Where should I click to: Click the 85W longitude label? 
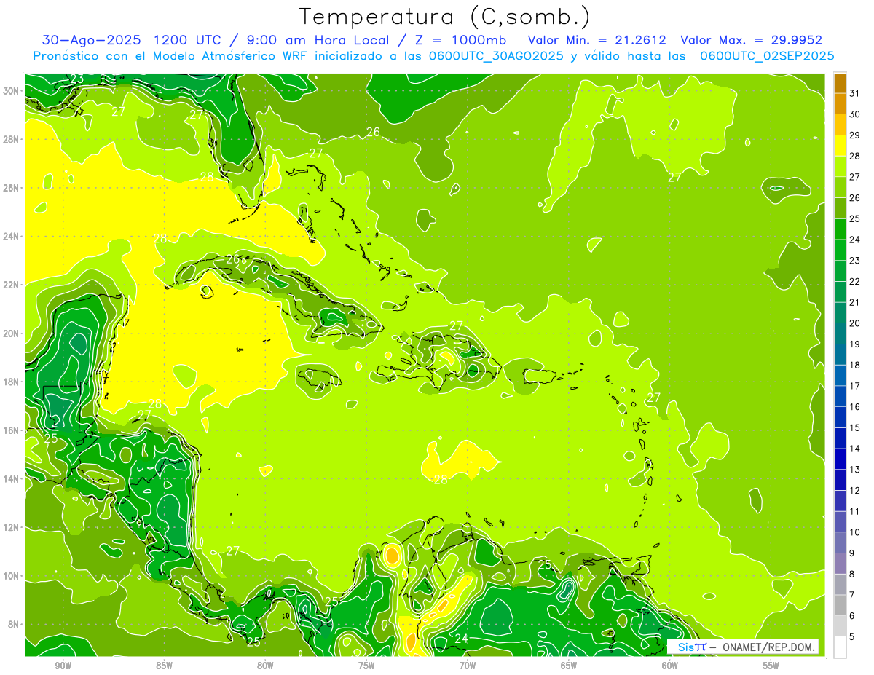[165, 666]
